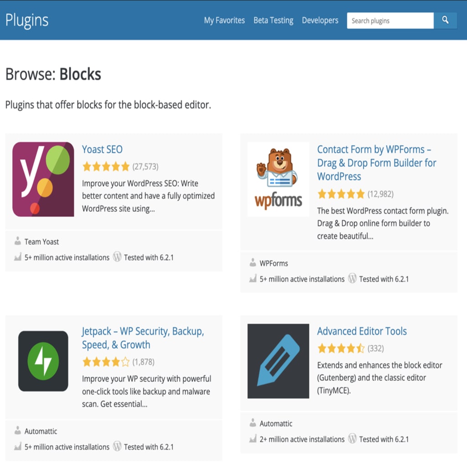Open Advanced Editor Tools plugin link
The width and height of the screenshot is (467, 467).
click(x=362, y=331)
